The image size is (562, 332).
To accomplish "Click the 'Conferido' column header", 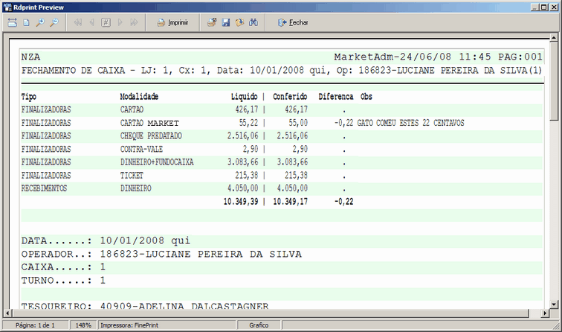I will pyautogui.click(x=290, y=97).
